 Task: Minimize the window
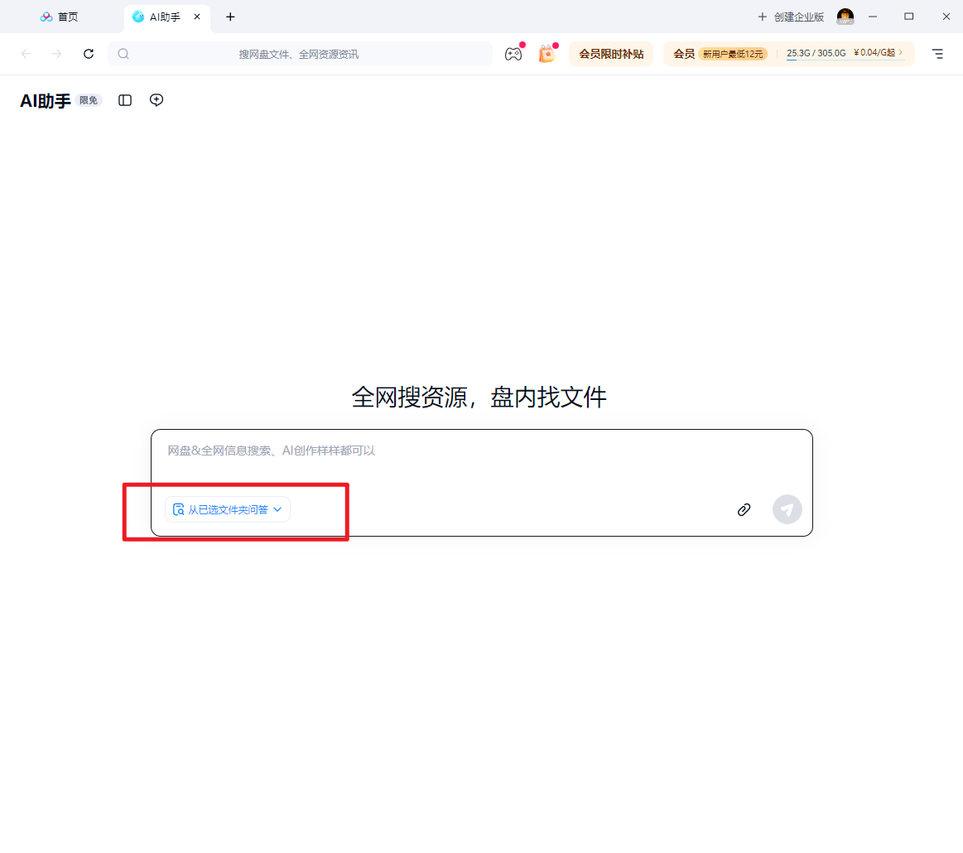[x=873, y=17]
